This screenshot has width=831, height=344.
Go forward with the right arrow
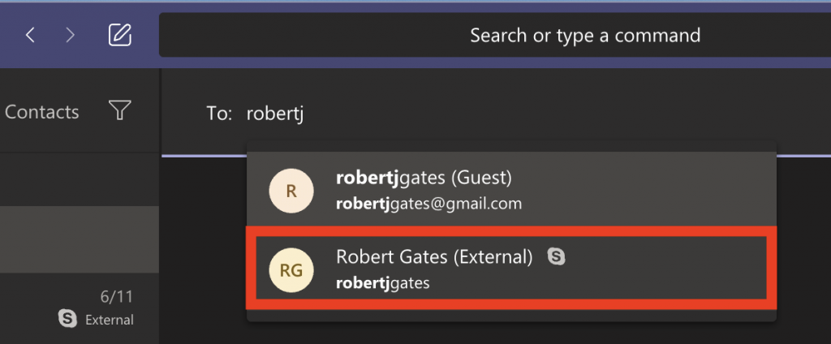pyautogui.click(x=70, y=36)
